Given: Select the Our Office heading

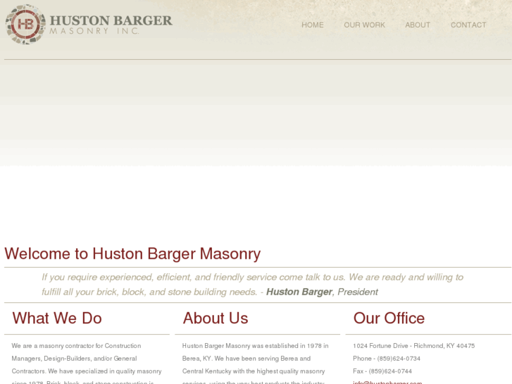Looking at the screenshot, I should click(389, 318).
